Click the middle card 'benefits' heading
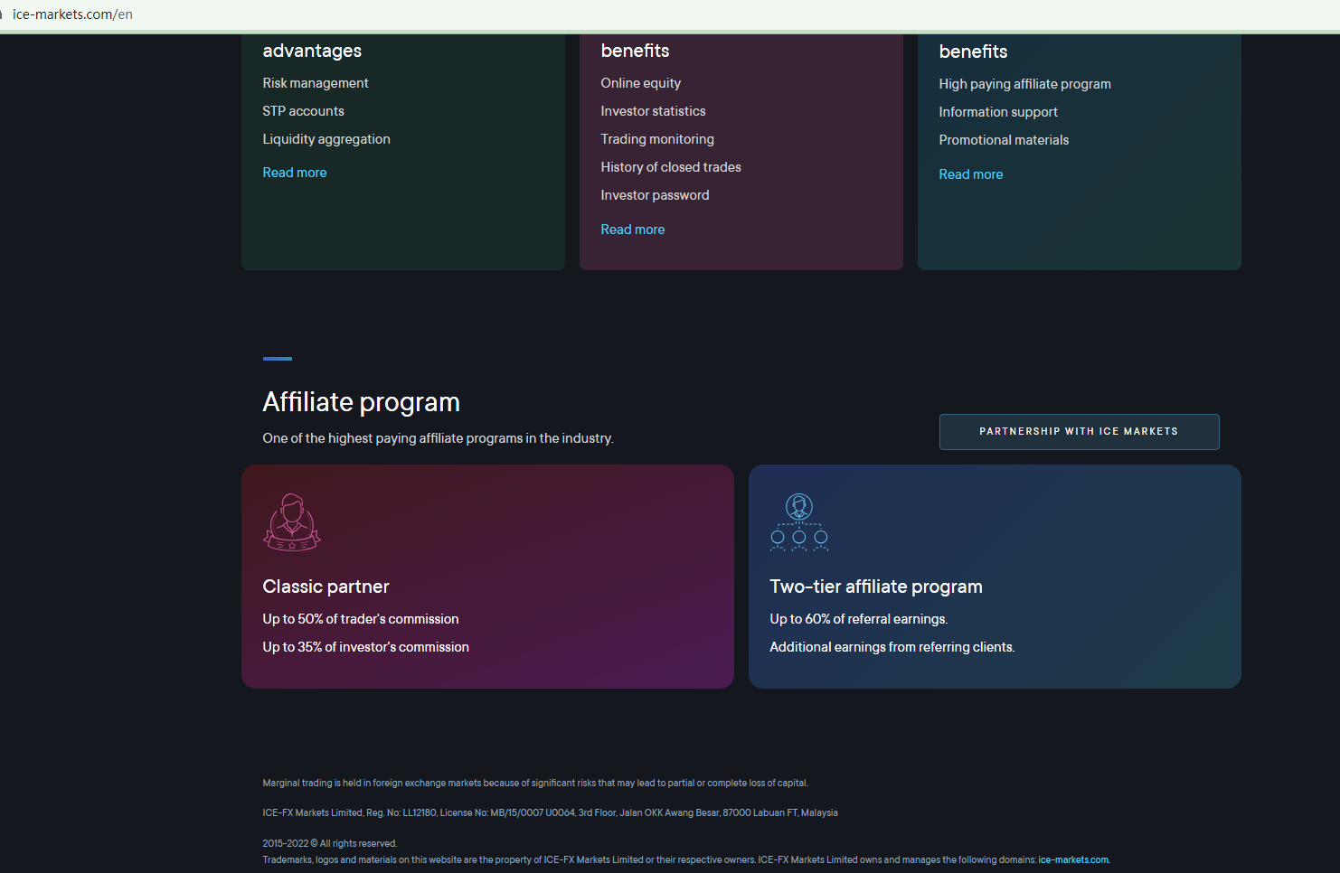The height and width of the screenshot is (873, 1340). 635,51
